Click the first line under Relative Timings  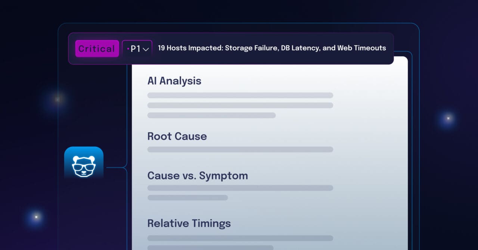(240, 238)
